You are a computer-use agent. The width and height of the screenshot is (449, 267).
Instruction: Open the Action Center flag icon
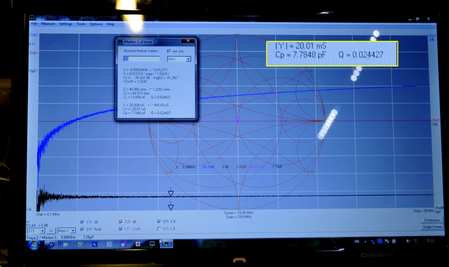click(x=387, y=241)
